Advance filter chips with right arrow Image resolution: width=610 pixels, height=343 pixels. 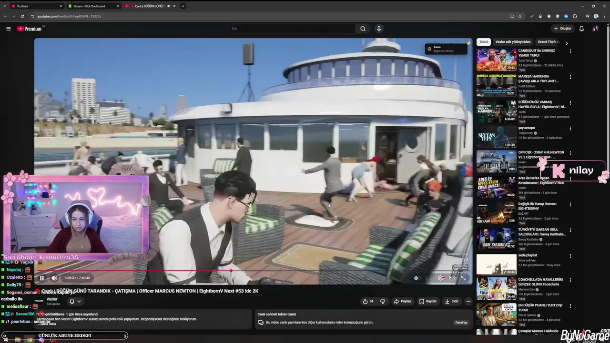(x=566, y=43)
